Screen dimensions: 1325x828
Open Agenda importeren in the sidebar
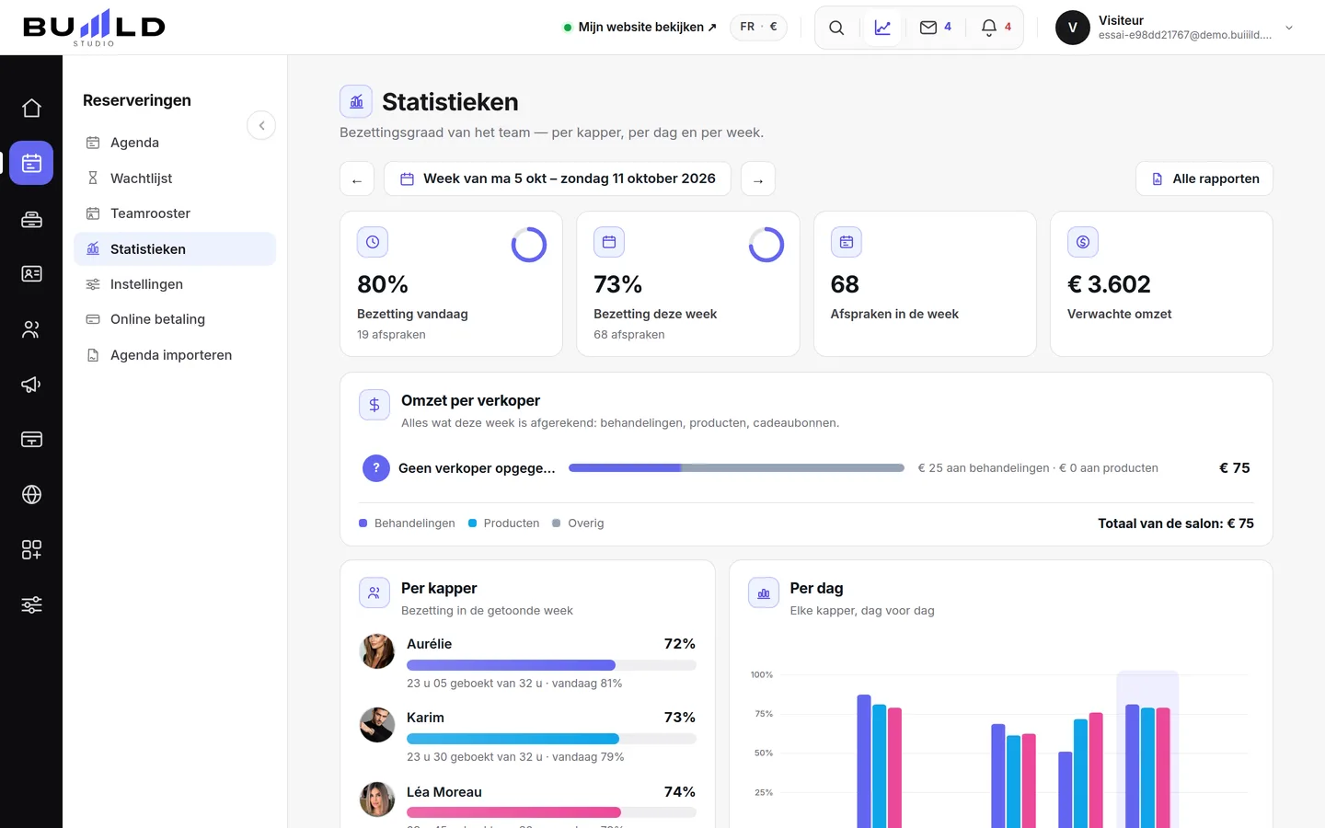point(175,355)
